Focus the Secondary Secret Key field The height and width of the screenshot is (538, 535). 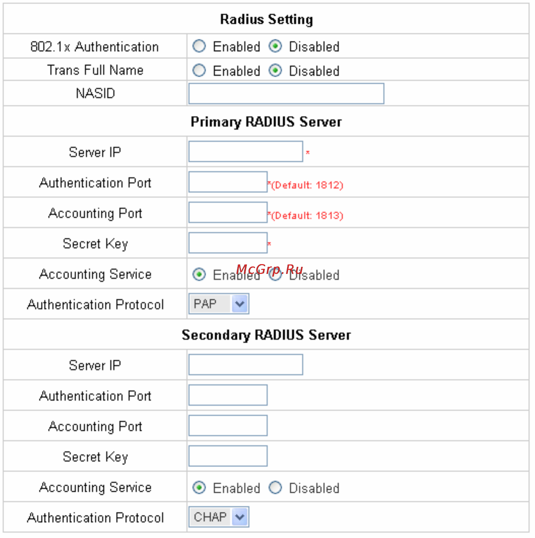[228, 456]
